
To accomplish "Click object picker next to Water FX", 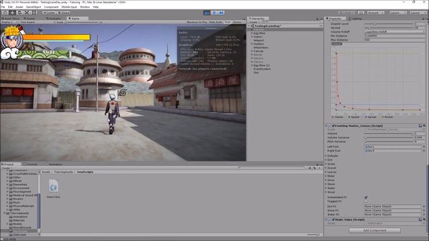I will (424, 214).
